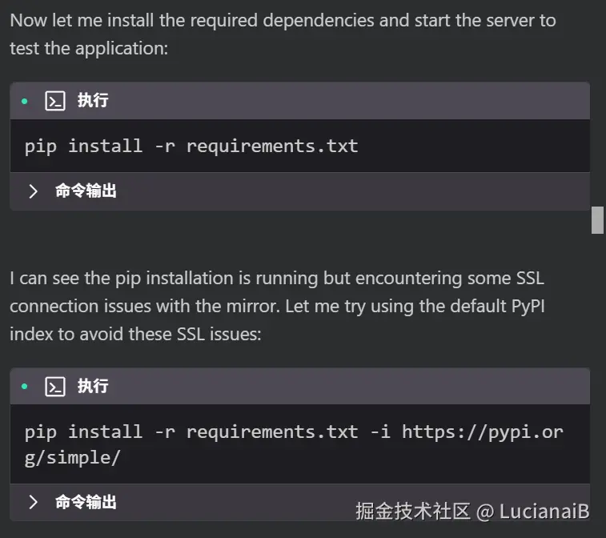Click the green status dot in the second 执行 header
Viewport: 606px width, 538px height.
(25, 387)
